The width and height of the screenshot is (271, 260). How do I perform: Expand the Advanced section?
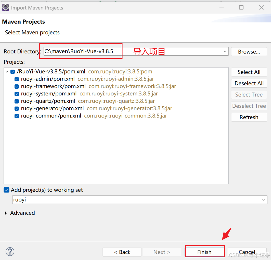(6, 213)
